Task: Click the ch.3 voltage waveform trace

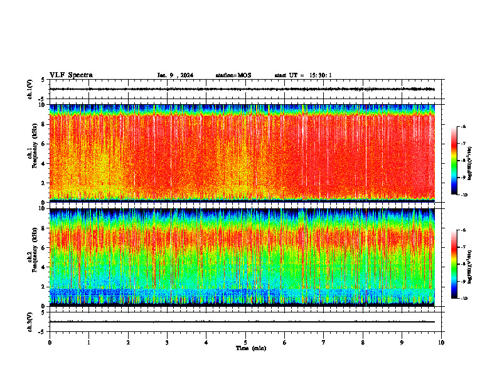Action: click(x=242, y=322)
